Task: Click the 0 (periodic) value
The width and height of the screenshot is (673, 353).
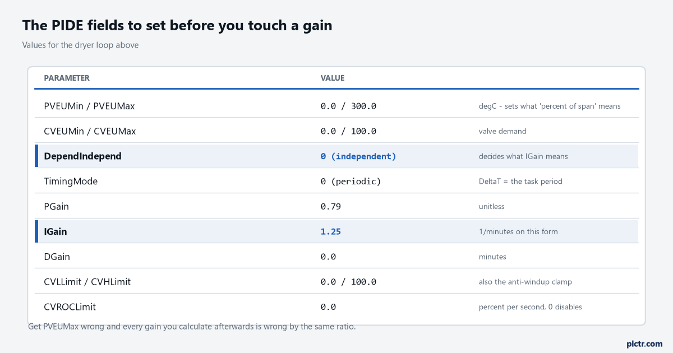Action: (351, 182)
